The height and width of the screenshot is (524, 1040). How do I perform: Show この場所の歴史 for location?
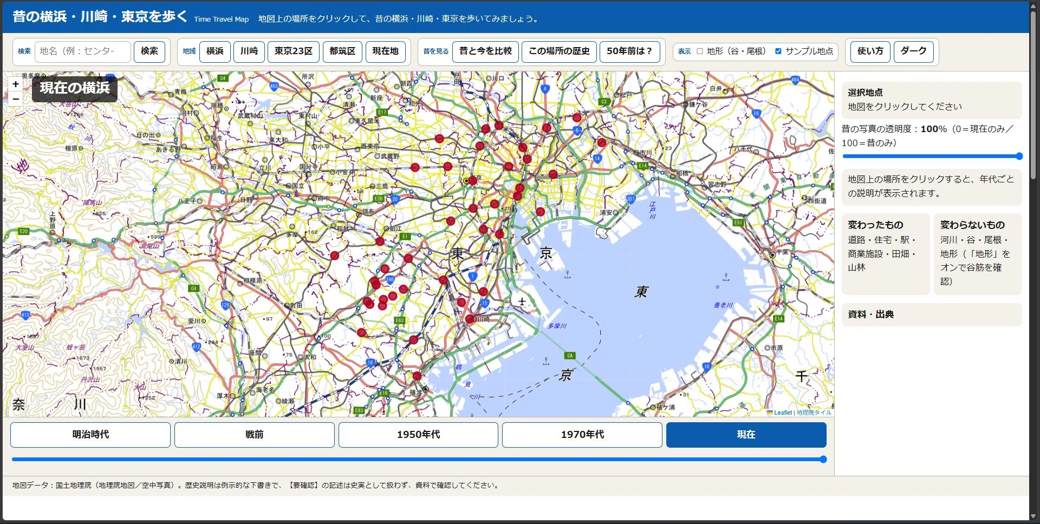coord(560,51)
